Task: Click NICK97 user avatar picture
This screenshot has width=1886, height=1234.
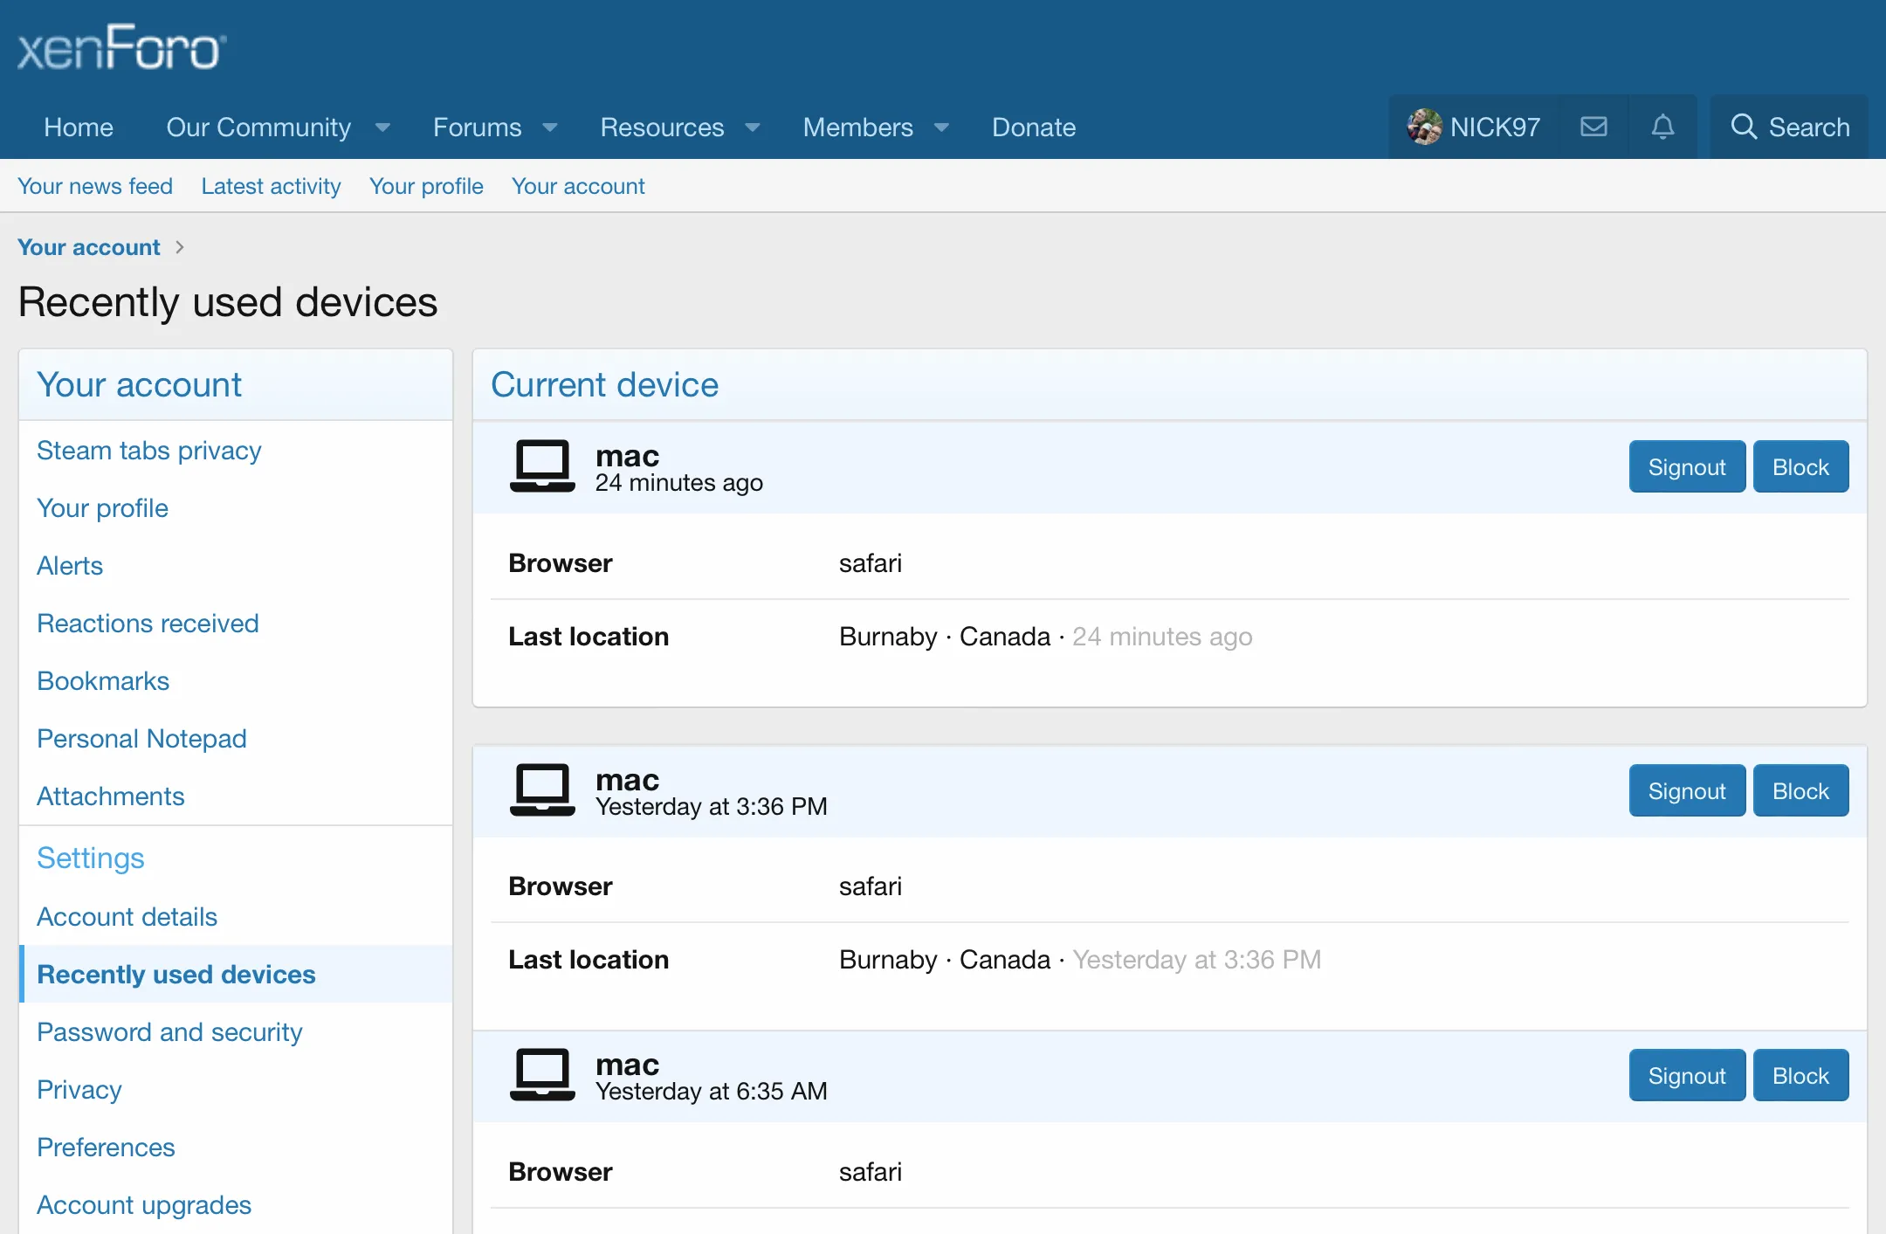Action: coord(1424,128)
